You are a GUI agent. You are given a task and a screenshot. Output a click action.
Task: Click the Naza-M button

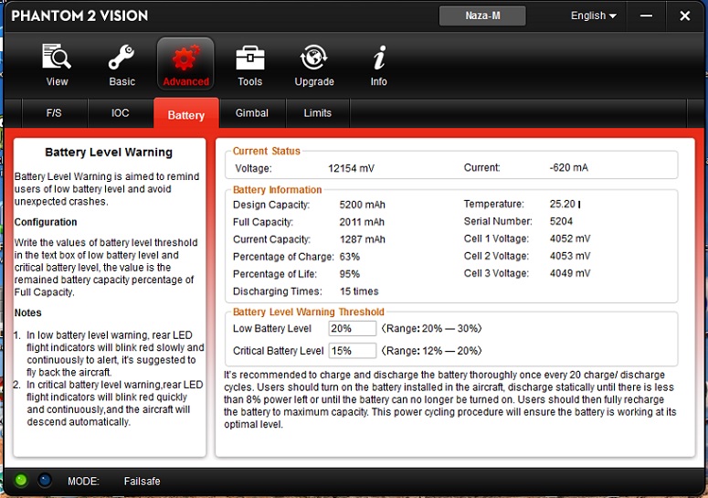tap(481, 16)
